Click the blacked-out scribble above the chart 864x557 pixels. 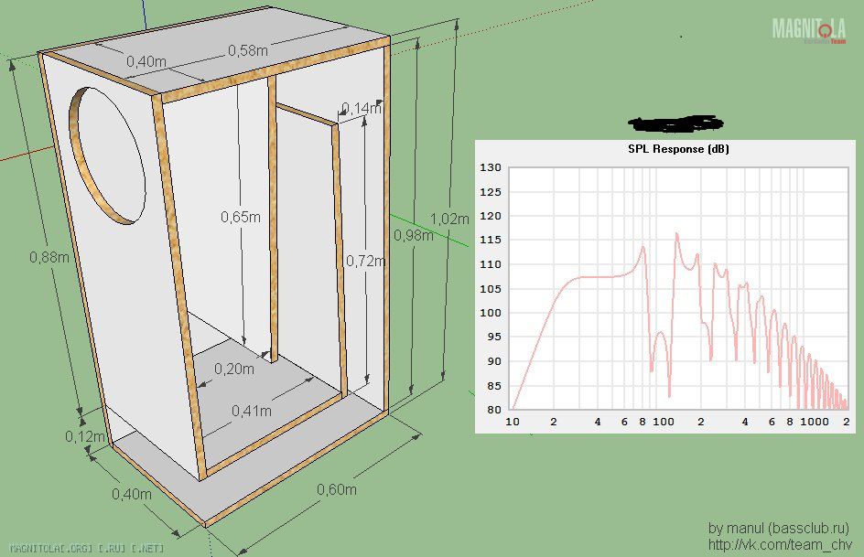[x=675, y=122]
